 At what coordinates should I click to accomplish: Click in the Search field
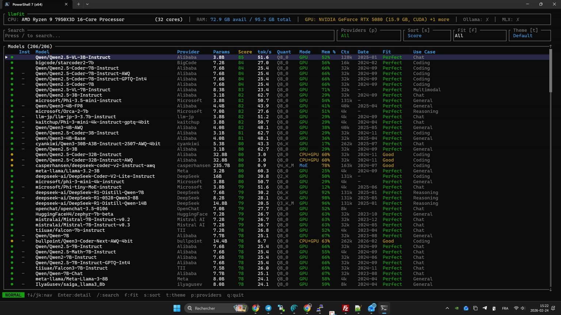coord(168,36)
